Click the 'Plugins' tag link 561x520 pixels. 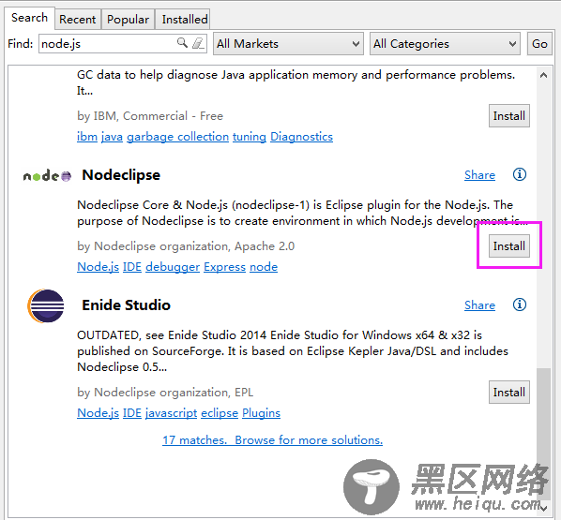tap(261, 413)
